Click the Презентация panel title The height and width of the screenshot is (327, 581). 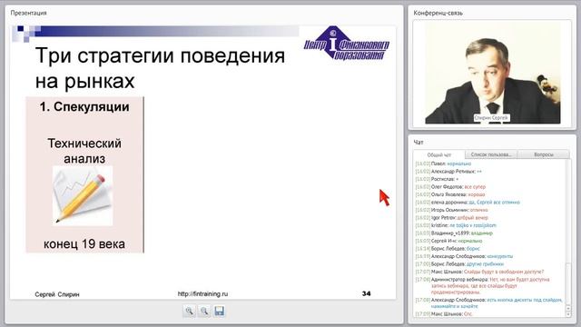pyautogui.click(x=28, y=13)
